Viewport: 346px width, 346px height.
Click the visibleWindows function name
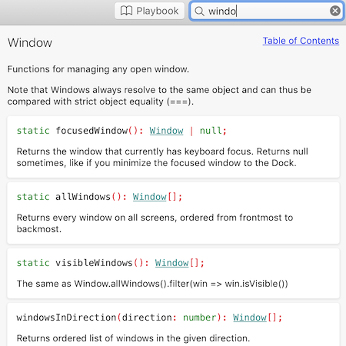94,263
